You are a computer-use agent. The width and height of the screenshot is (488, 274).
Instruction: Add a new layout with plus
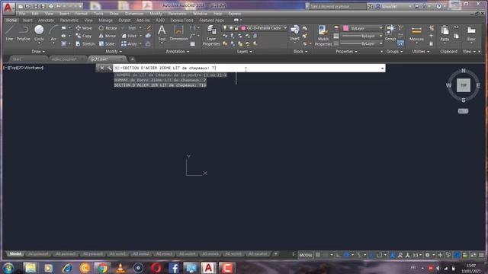coord(276,253)
